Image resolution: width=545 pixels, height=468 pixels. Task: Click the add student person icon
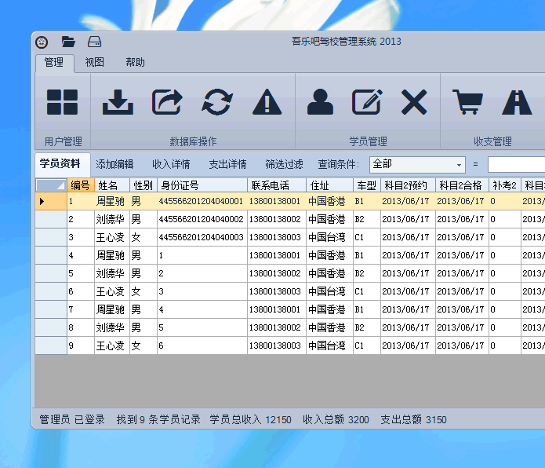(x=320, y=102)
